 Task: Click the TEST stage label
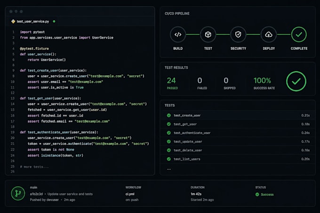208,48
